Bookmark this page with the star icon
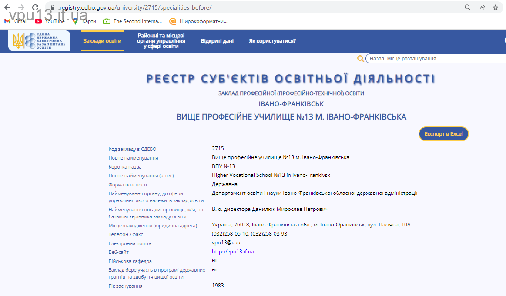This screenshot has height=296, width=506. 495,7
